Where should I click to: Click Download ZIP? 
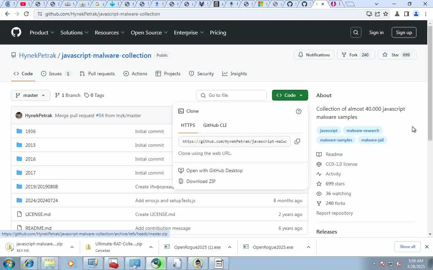point(201,181)
